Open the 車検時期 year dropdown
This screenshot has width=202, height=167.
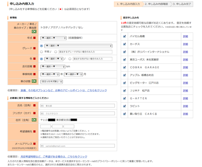pos(50,74)
